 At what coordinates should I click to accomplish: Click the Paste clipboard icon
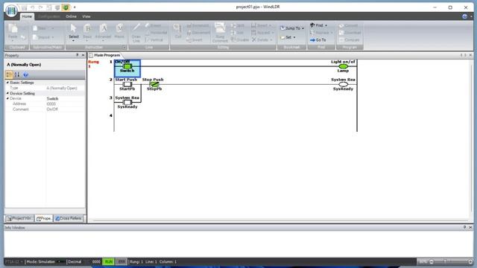[13, 31]
